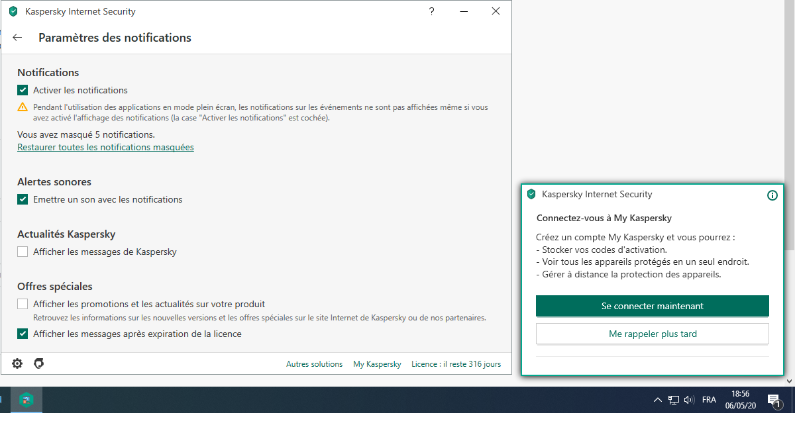Toggle Emettre un son avec les notifications

click(x=23, y=199)
